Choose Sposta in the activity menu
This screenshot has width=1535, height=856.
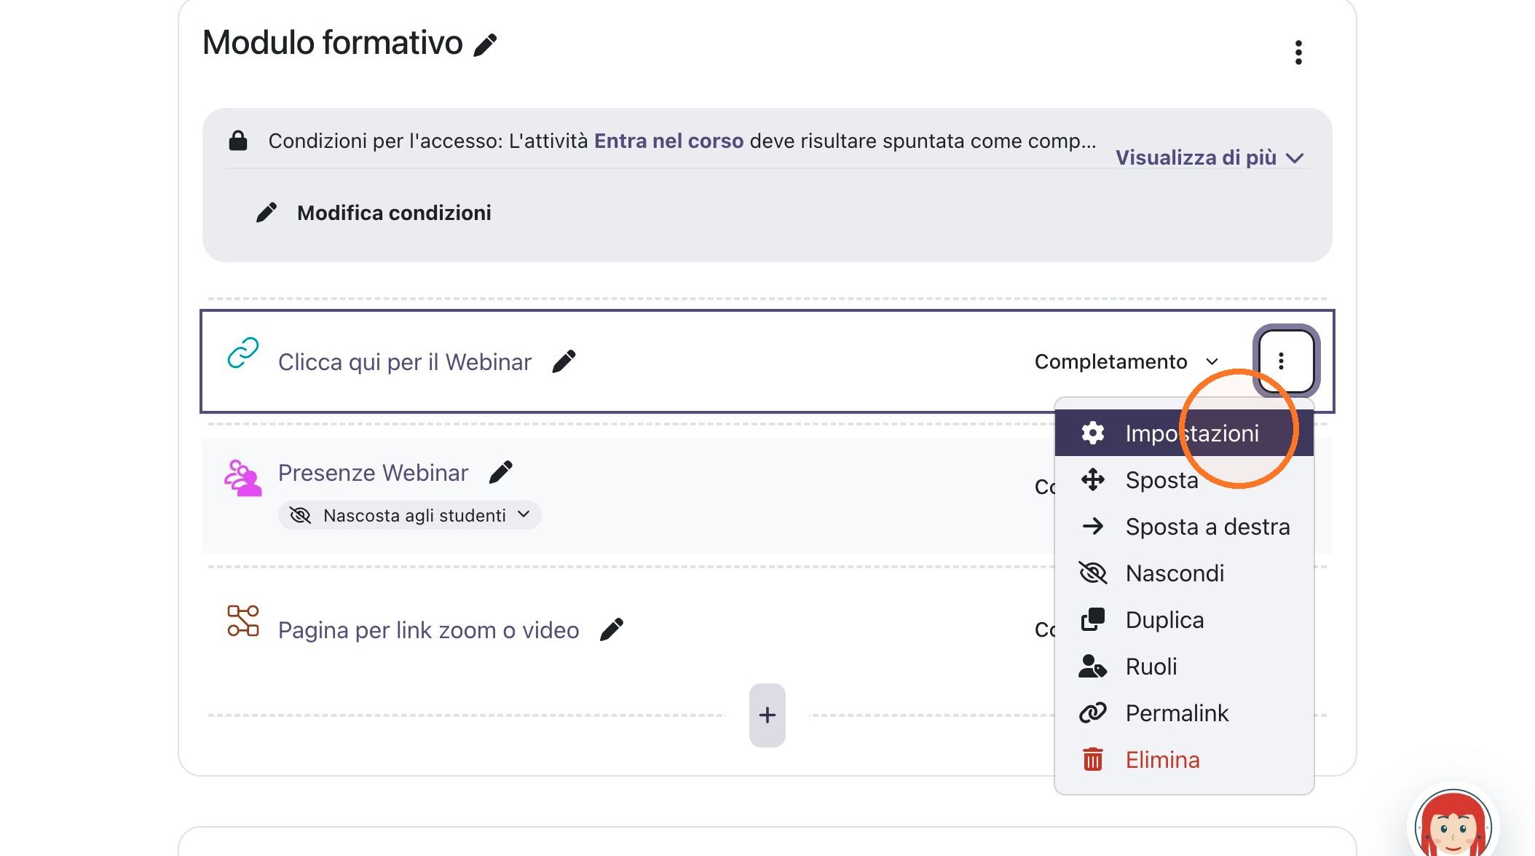[1183, 480]
